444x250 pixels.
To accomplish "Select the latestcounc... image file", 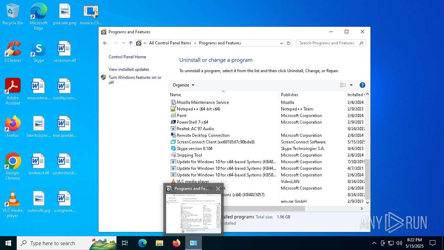I will [39, 127].
